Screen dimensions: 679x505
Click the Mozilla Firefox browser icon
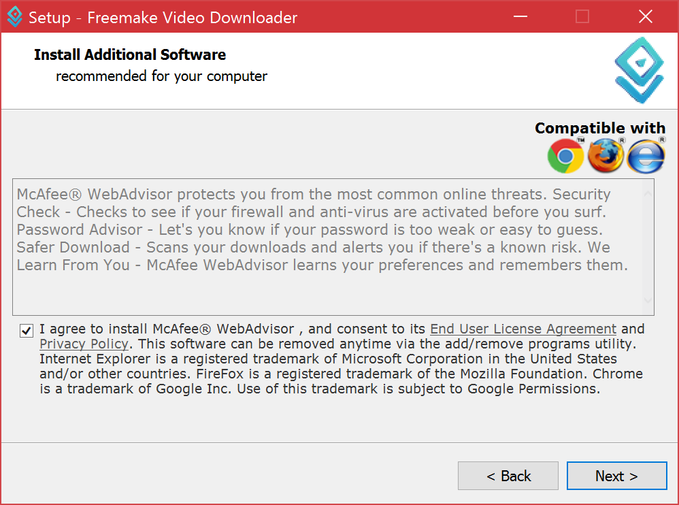(x=606, y=155)
